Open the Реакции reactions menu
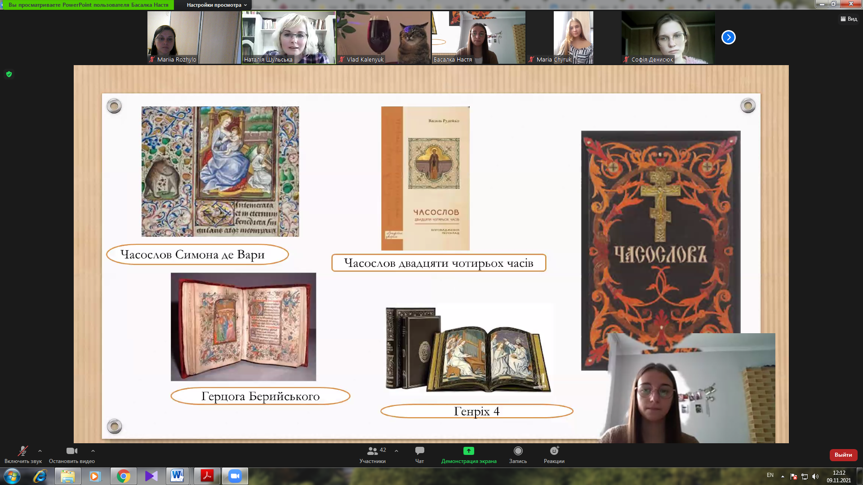The height and width of the screenshot is (485, 863). (554, 451)
